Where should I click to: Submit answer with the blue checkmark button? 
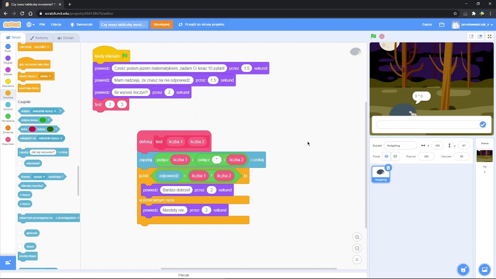tap(482, 124)
